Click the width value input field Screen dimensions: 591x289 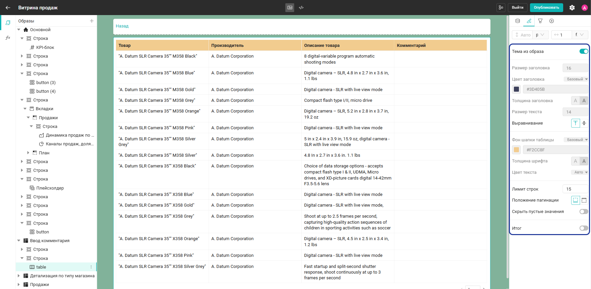tap(562, 35)
